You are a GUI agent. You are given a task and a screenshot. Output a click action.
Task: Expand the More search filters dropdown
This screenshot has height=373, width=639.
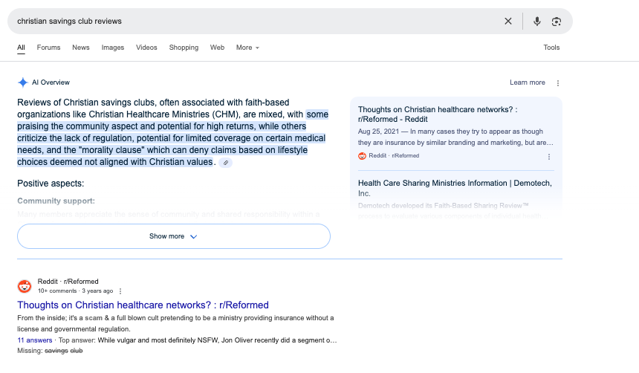247,48
